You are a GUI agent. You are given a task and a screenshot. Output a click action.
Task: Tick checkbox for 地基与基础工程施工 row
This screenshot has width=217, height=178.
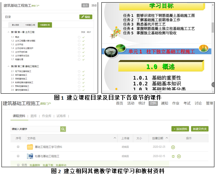[18, 156]
